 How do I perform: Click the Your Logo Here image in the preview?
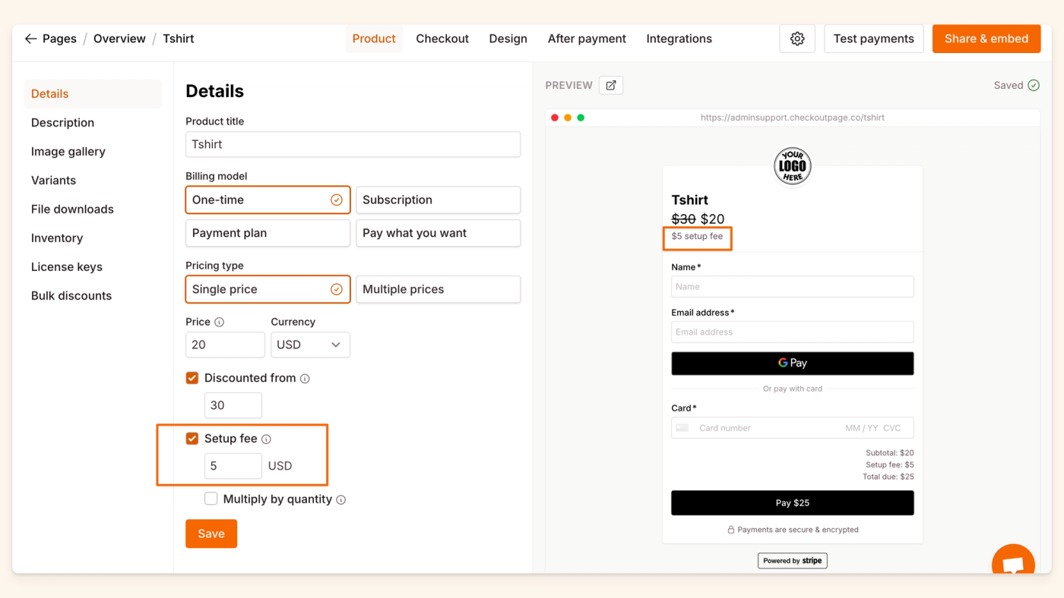(793, 166)
